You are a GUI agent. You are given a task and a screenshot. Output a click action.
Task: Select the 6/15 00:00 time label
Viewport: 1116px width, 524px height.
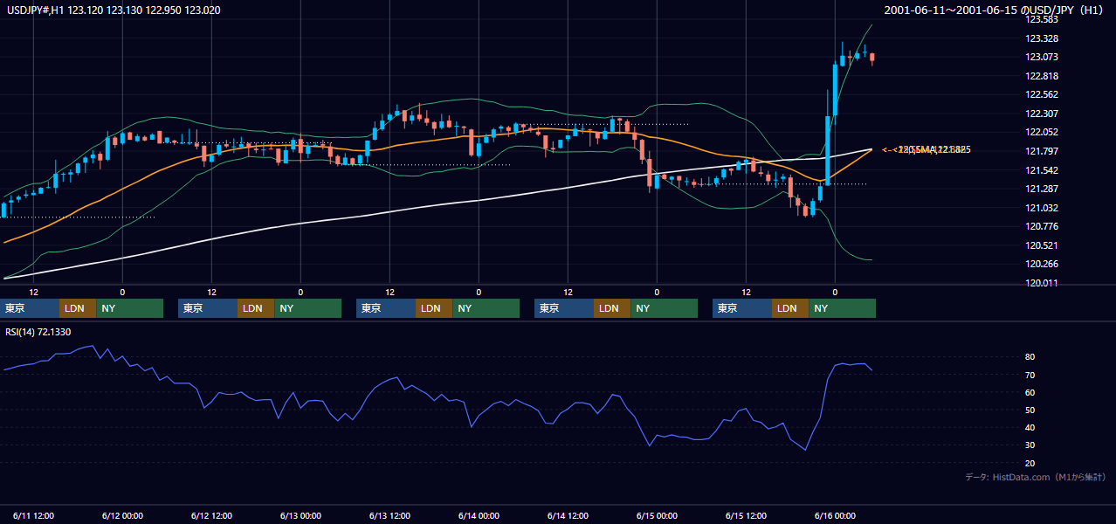click(x=657, y=515)
